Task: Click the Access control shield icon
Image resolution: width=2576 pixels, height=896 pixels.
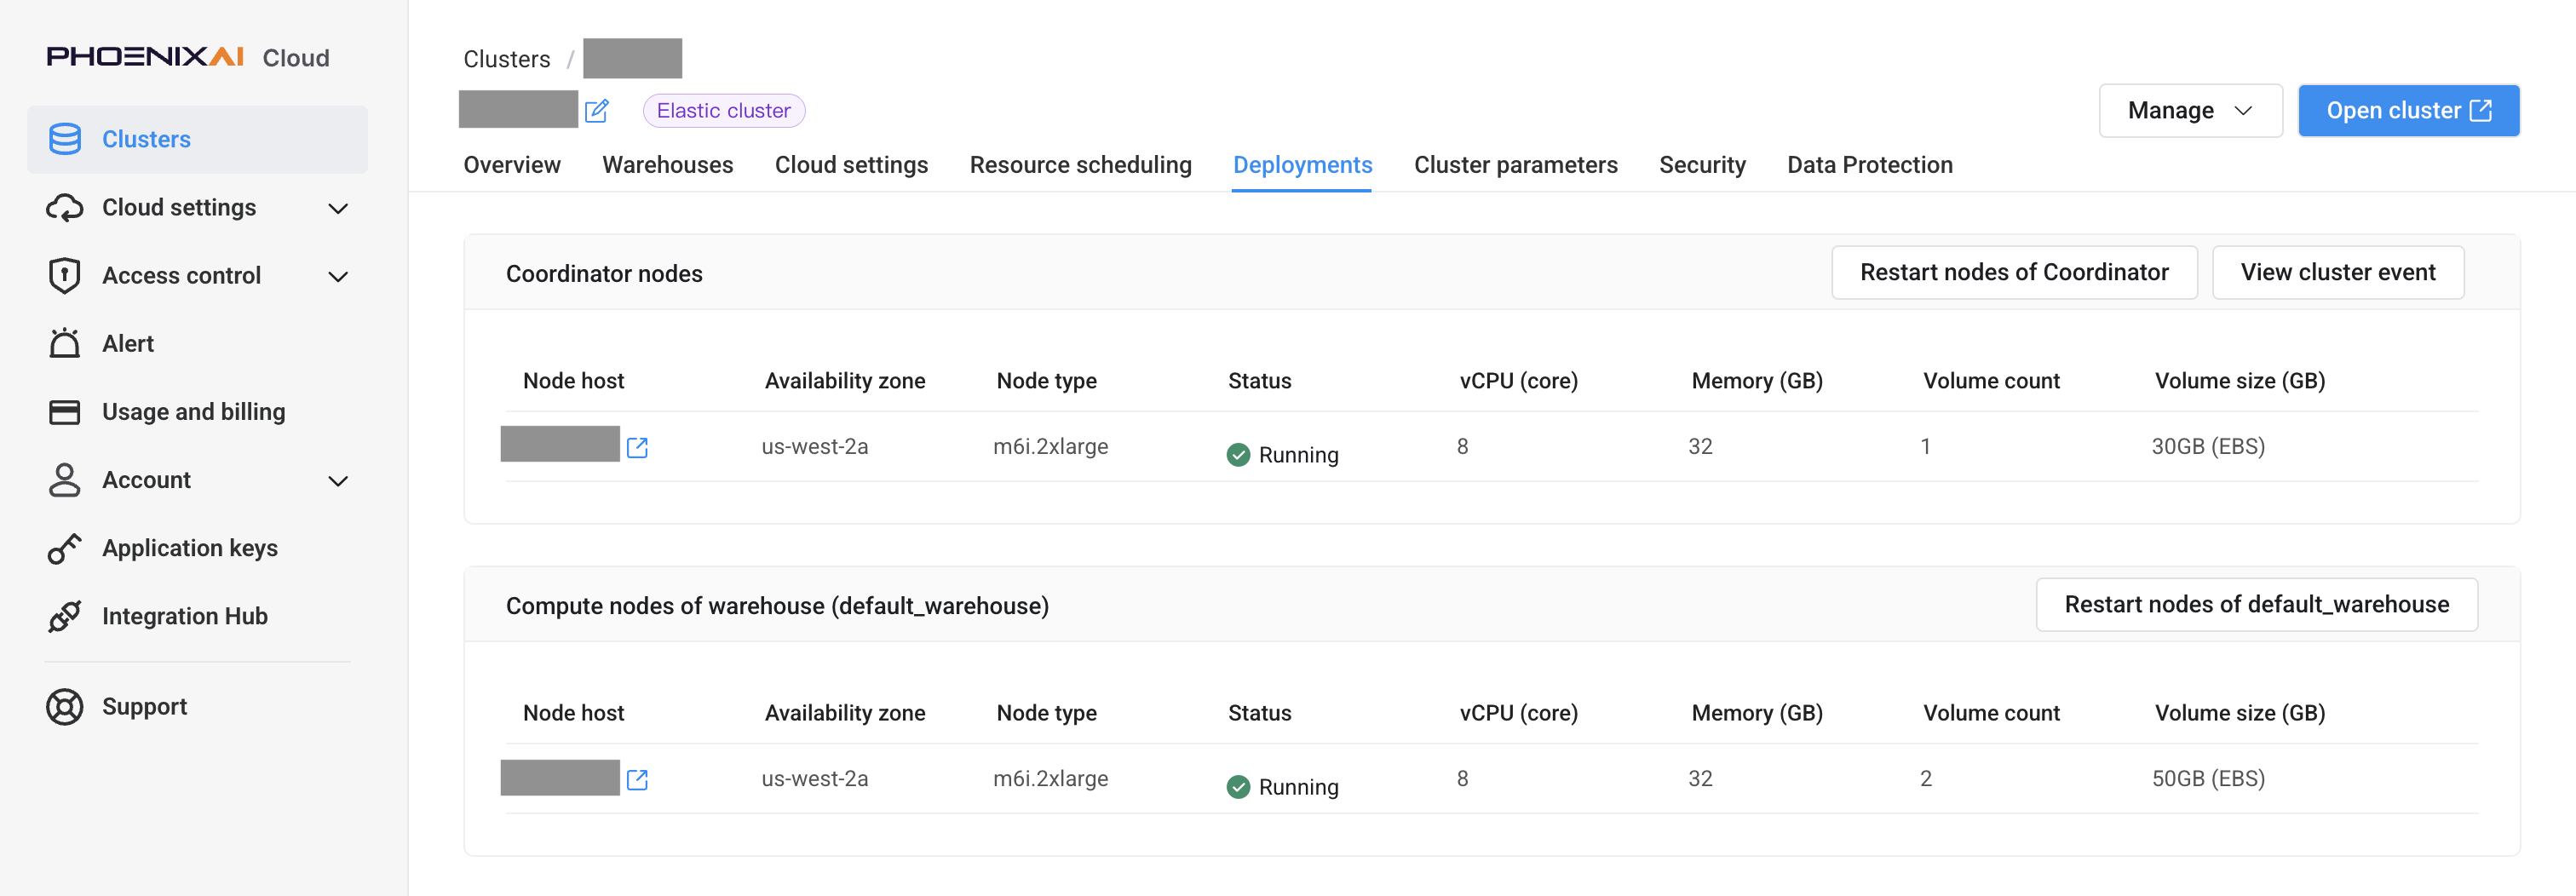Action: pyautogui.click(x=65, y=275)
